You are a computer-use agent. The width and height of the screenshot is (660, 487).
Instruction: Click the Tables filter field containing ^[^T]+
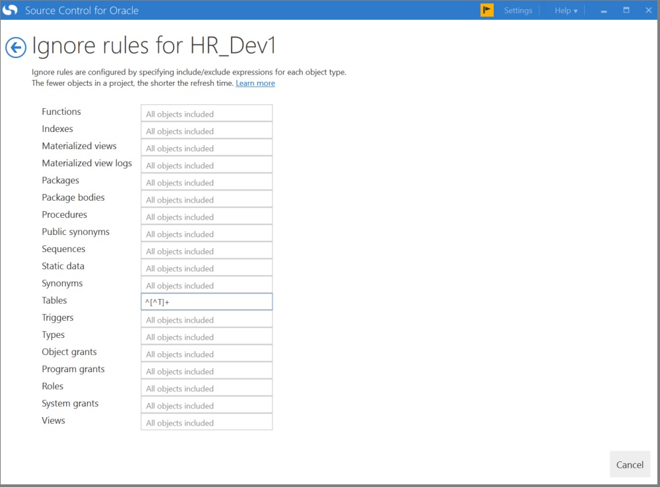206,302
